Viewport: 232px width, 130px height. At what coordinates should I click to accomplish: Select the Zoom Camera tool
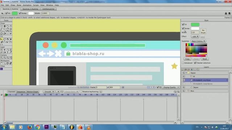point(5,58)
